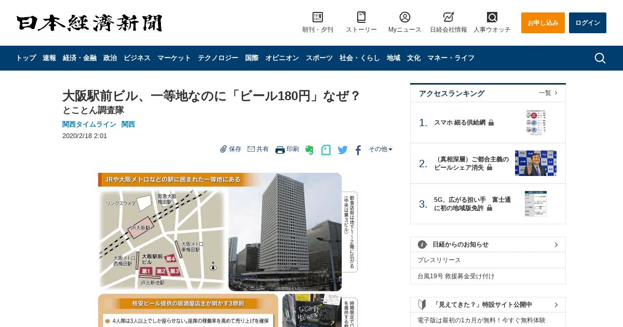
Task: Click the とことん調査隊 subtitle
Action: (x=93, y=110)
